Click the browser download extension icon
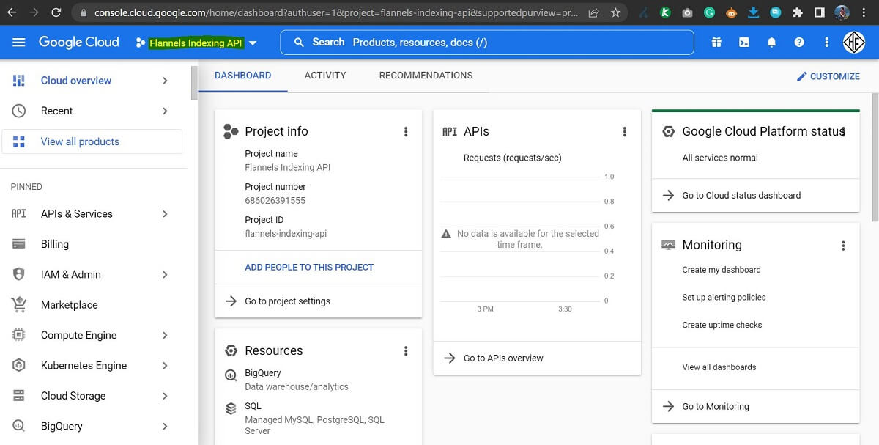879x445 pixels. (754, 12)
